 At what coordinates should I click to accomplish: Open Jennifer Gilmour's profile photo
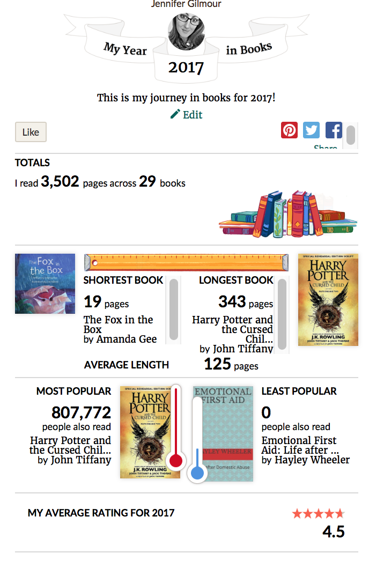pyautogui.click(x=187, y=32)
